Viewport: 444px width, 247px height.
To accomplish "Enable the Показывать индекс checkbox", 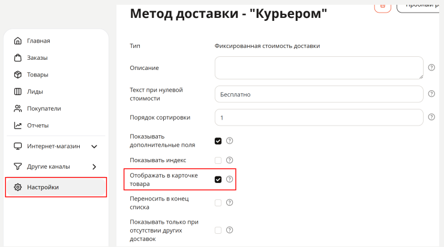I will click(218, 160).
